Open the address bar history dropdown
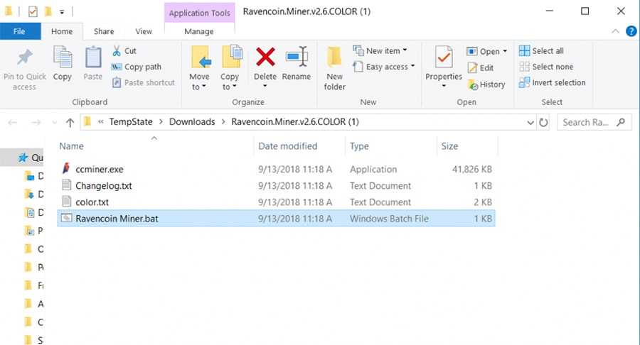 (x=530, y=122)
